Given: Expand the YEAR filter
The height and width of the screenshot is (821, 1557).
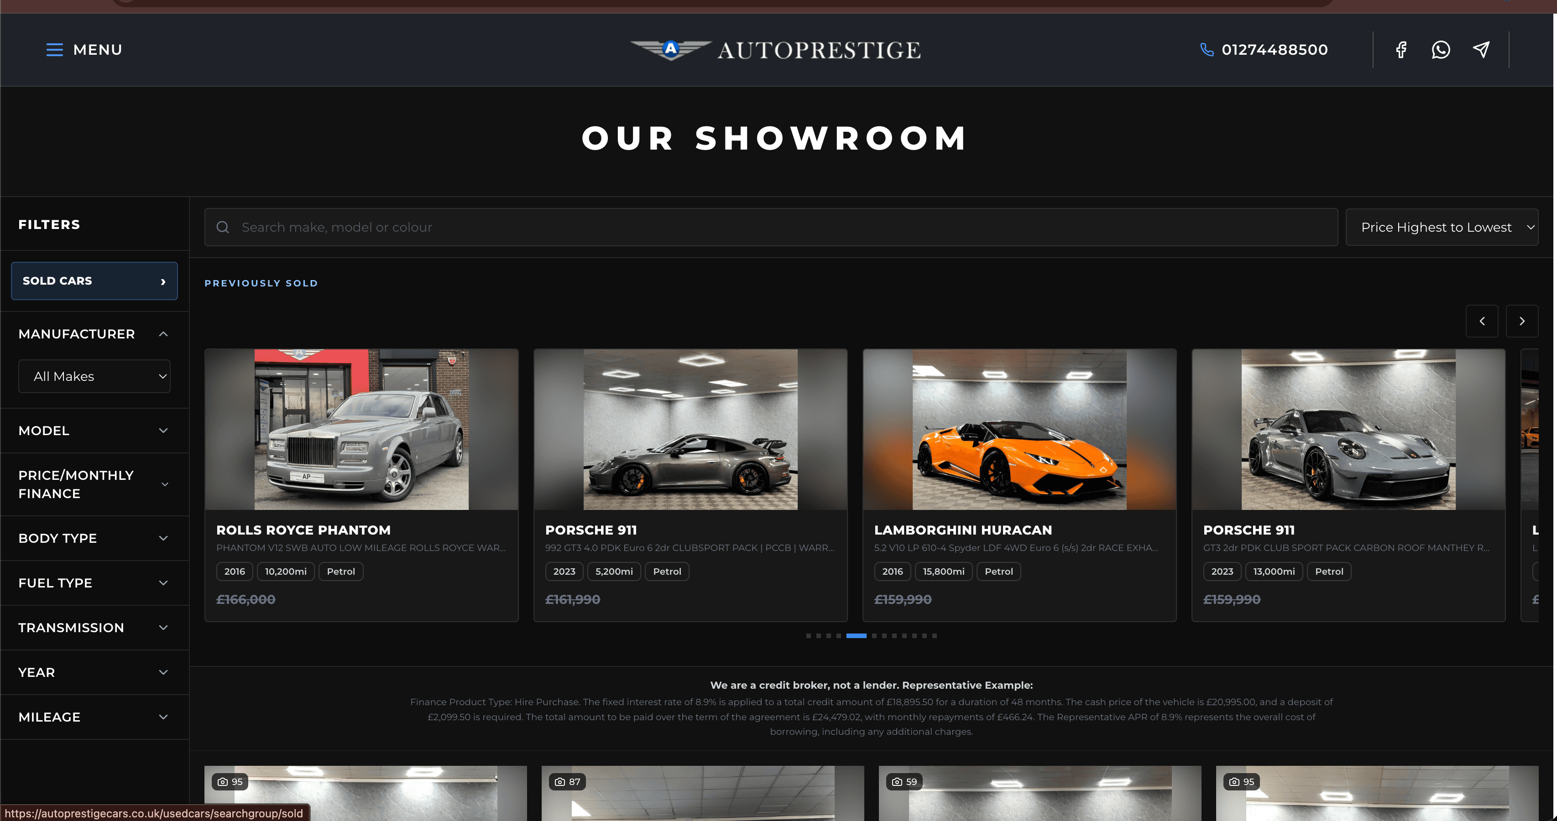Looking at the screenshot, I should click(x=94, y=672).
